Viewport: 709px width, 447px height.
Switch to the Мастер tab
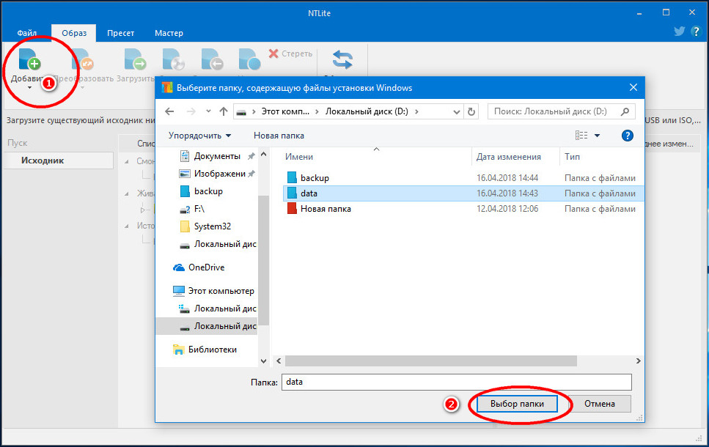[169, 33]
